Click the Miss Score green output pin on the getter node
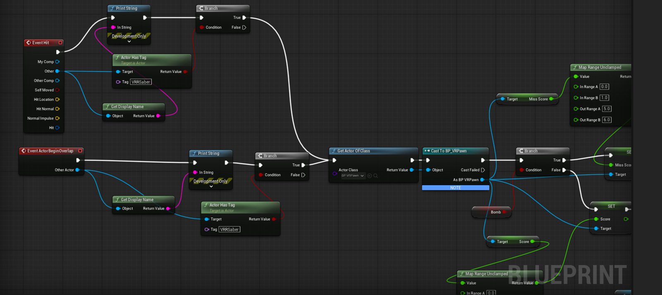The height and width of the screenshot is (295, 662). pyautogui.click(x=552, y=99)
